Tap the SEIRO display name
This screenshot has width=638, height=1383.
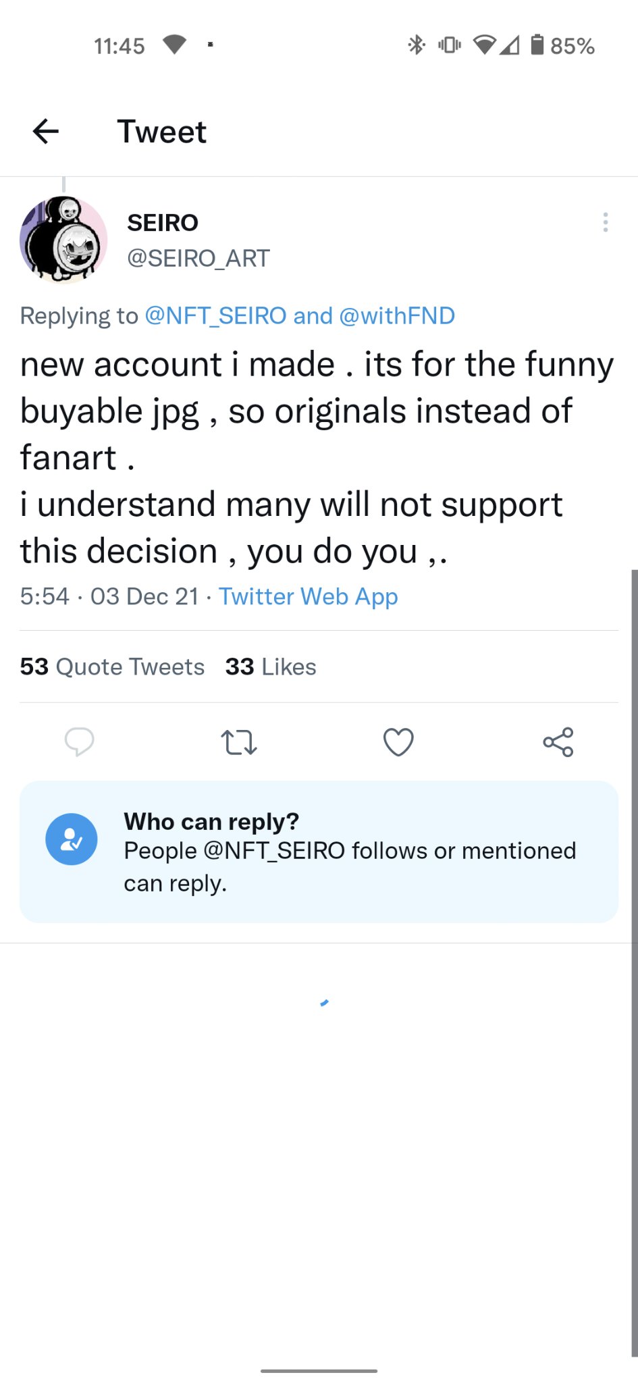(163, 223)
